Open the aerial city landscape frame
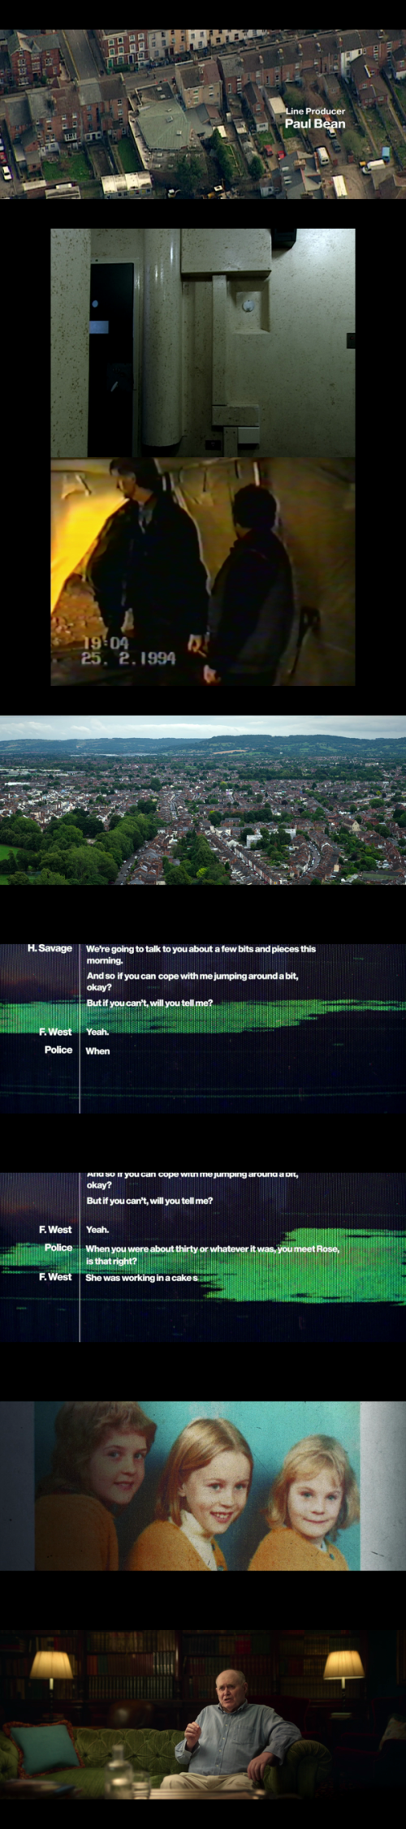Screen dimensions: 406x1829 (x=203, y=800)
